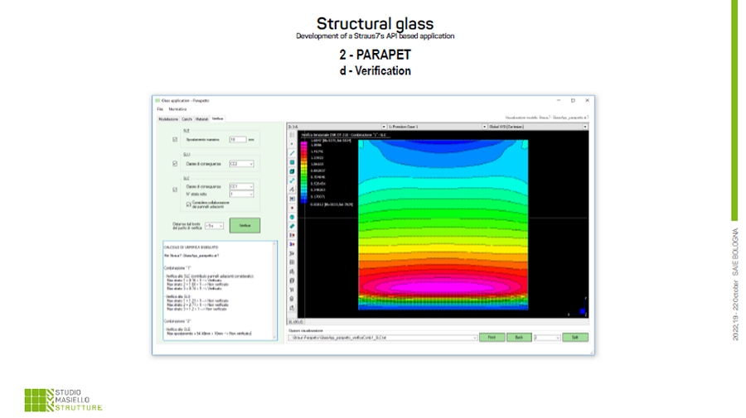The width and height of the screenshot is (746, 418).
Task: Click the green Verifica button
Action: [x=245, y=224]
